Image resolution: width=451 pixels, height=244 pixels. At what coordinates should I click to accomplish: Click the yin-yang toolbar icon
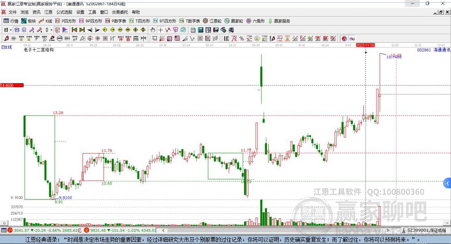point(344,39)
